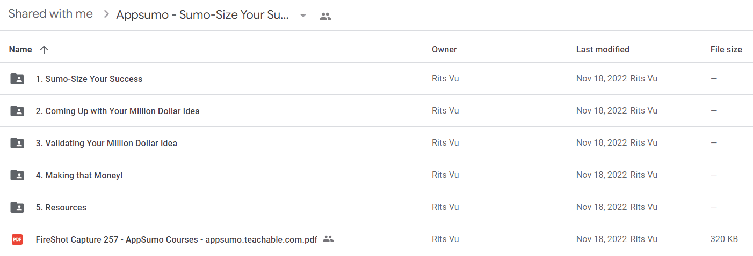Click the Appsumo - Sumo-Size Your Su... breadcrumb title
The width and height of the screenshot is (753, 256).
tap(203, 15)
